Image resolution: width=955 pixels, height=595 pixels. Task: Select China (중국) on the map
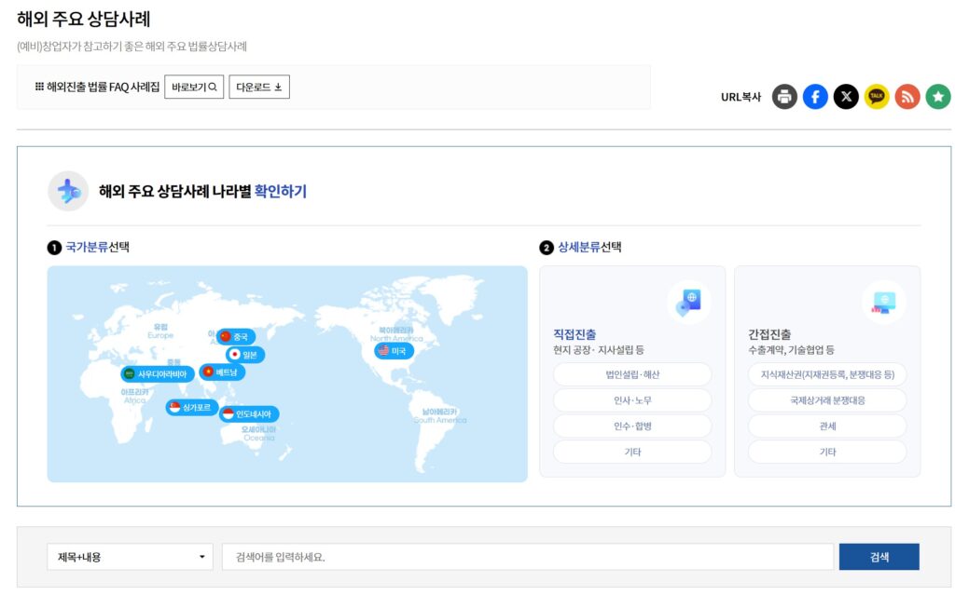(x=236, y=336)
